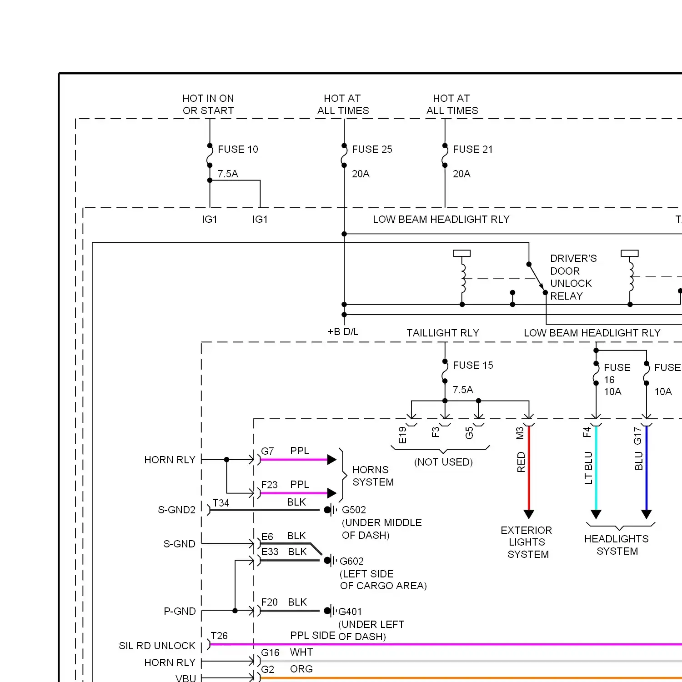Click the "PPL" label beside F23

(x=300, y=484)
